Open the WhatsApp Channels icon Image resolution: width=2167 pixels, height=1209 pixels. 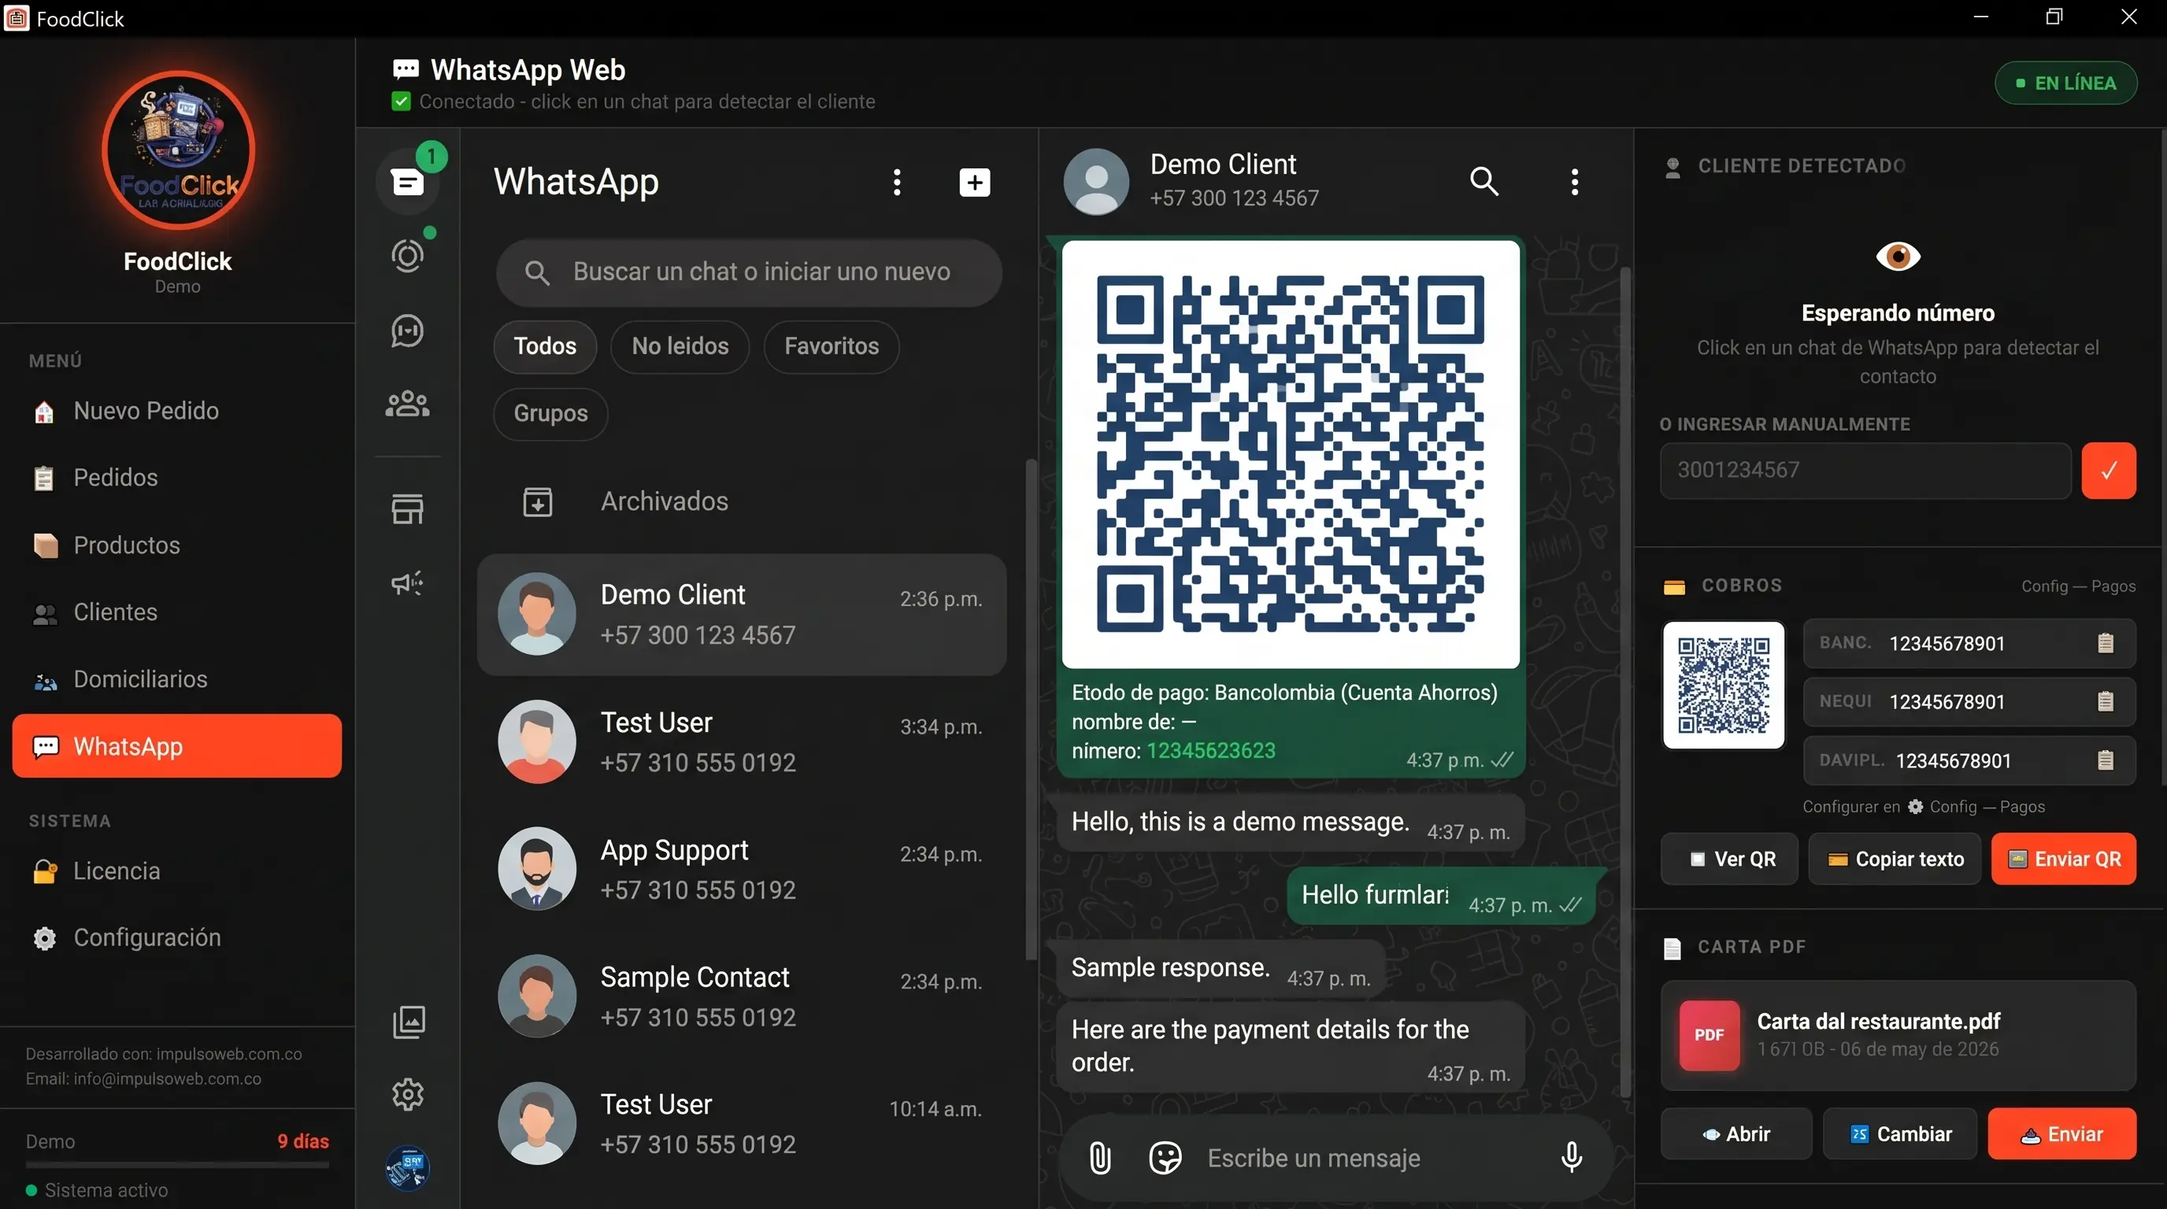(408, 331)
